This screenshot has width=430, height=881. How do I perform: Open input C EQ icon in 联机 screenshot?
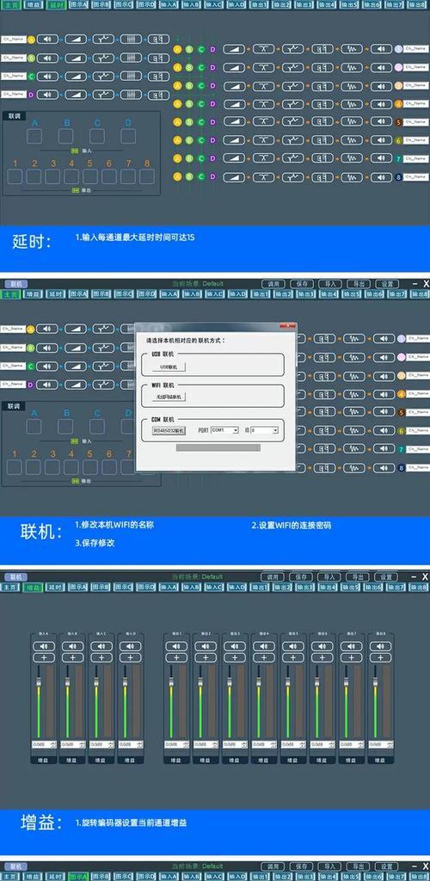point(103,367)
